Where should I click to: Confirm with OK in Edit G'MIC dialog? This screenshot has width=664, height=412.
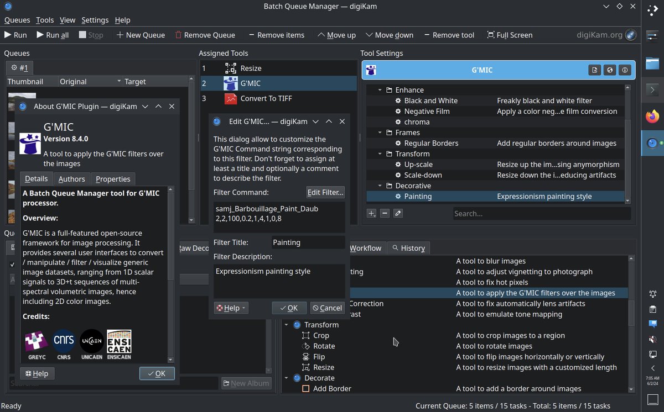point(289,308)
